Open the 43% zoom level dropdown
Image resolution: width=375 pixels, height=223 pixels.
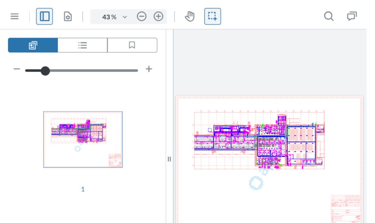point(125,17)
